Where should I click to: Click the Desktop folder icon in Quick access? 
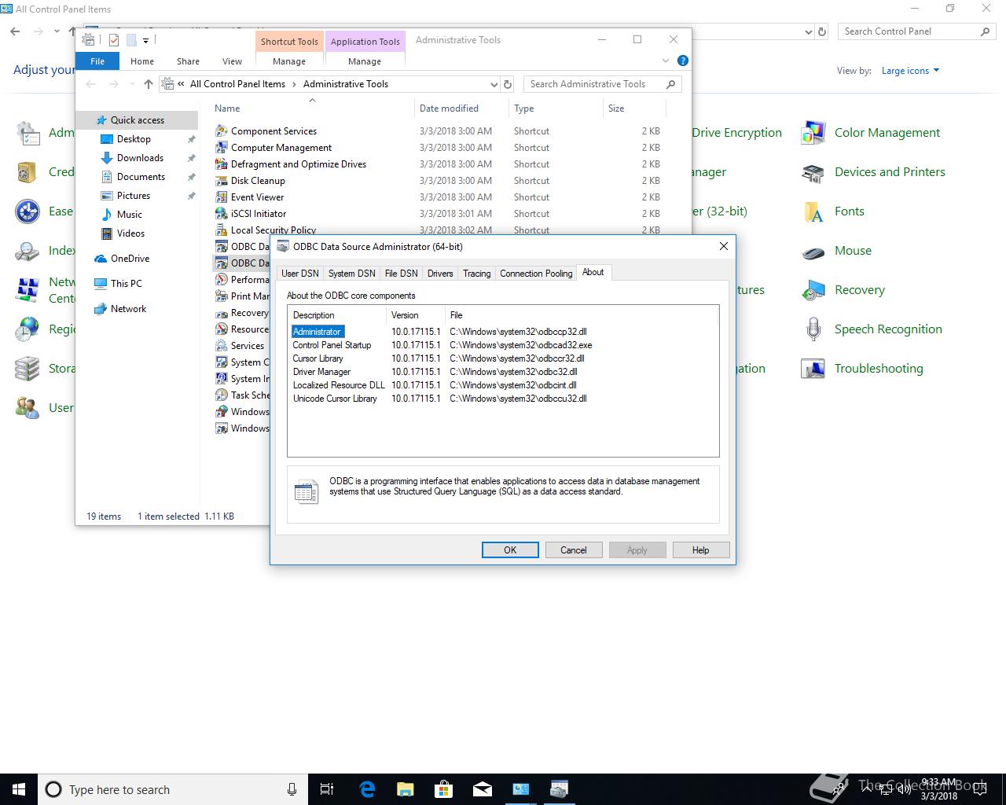tap(107, 139)
